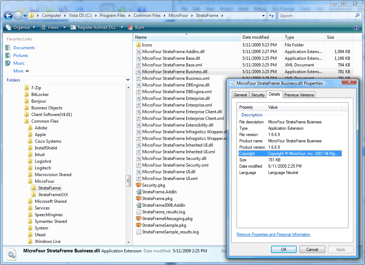
Task: Click the OK button
Action: [x=284, y=250]
